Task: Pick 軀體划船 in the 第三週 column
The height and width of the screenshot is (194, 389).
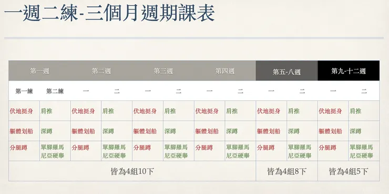Action: [145, 131]
